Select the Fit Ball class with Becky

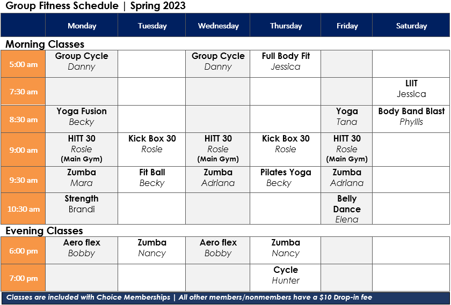(152, 180)
